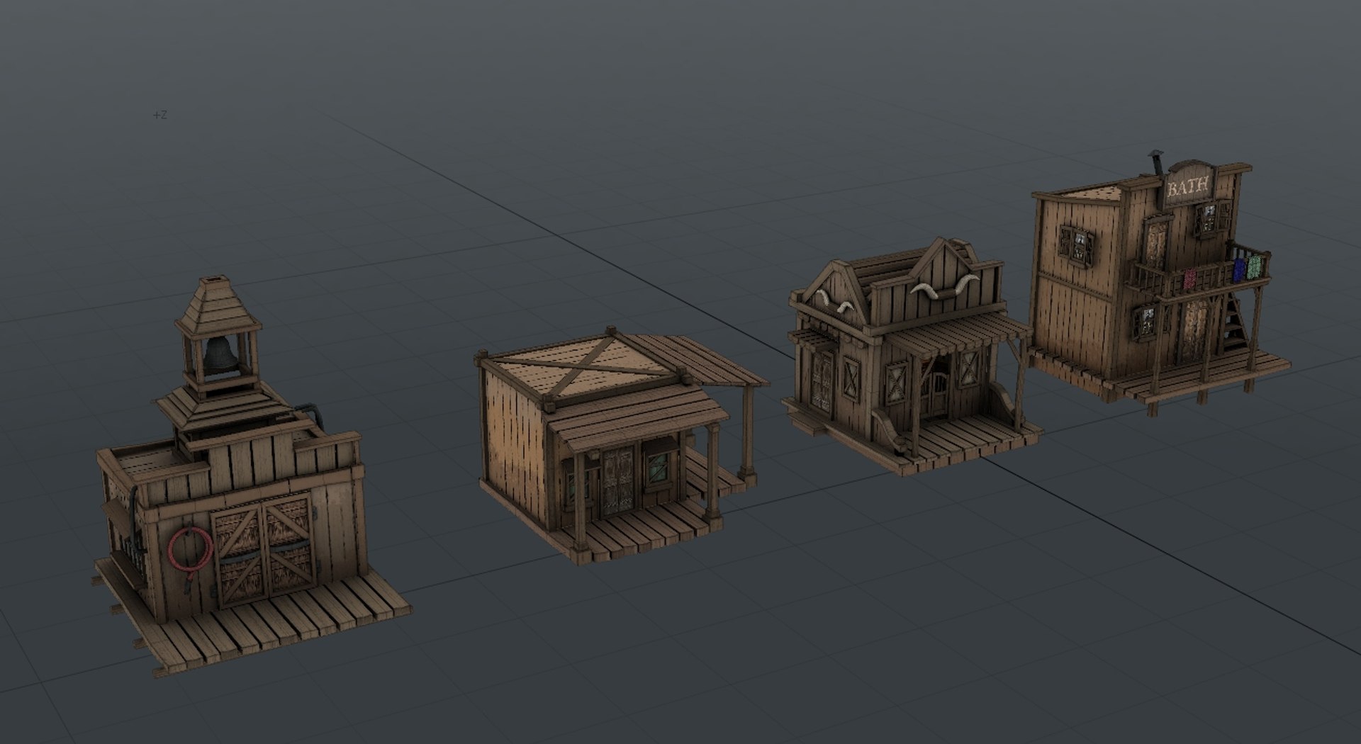
Task: Click the BATH sign text
Action: 1187,188
